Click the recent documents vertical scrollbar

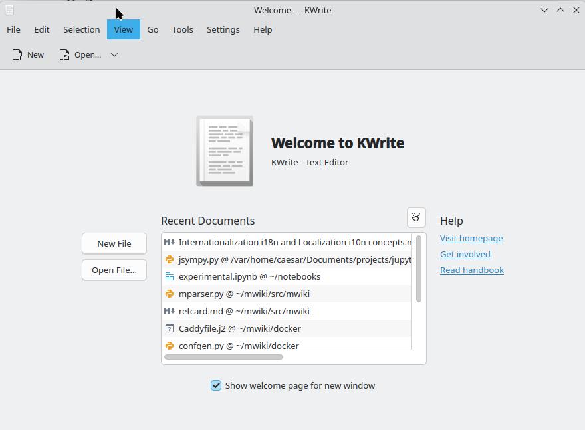[419, 269]
